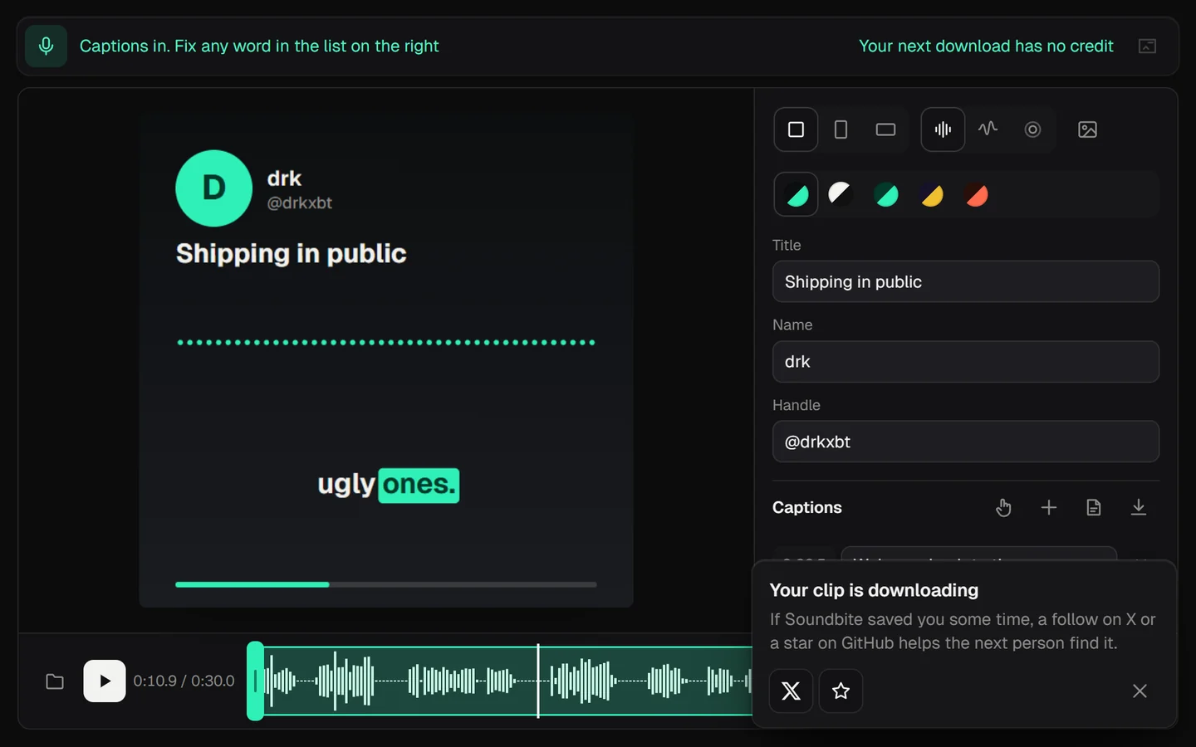The width and height of the screenshot is (1196, 747).
Task: Click the caption word 'ugly' in preview
Action: (x=346, y=485)
